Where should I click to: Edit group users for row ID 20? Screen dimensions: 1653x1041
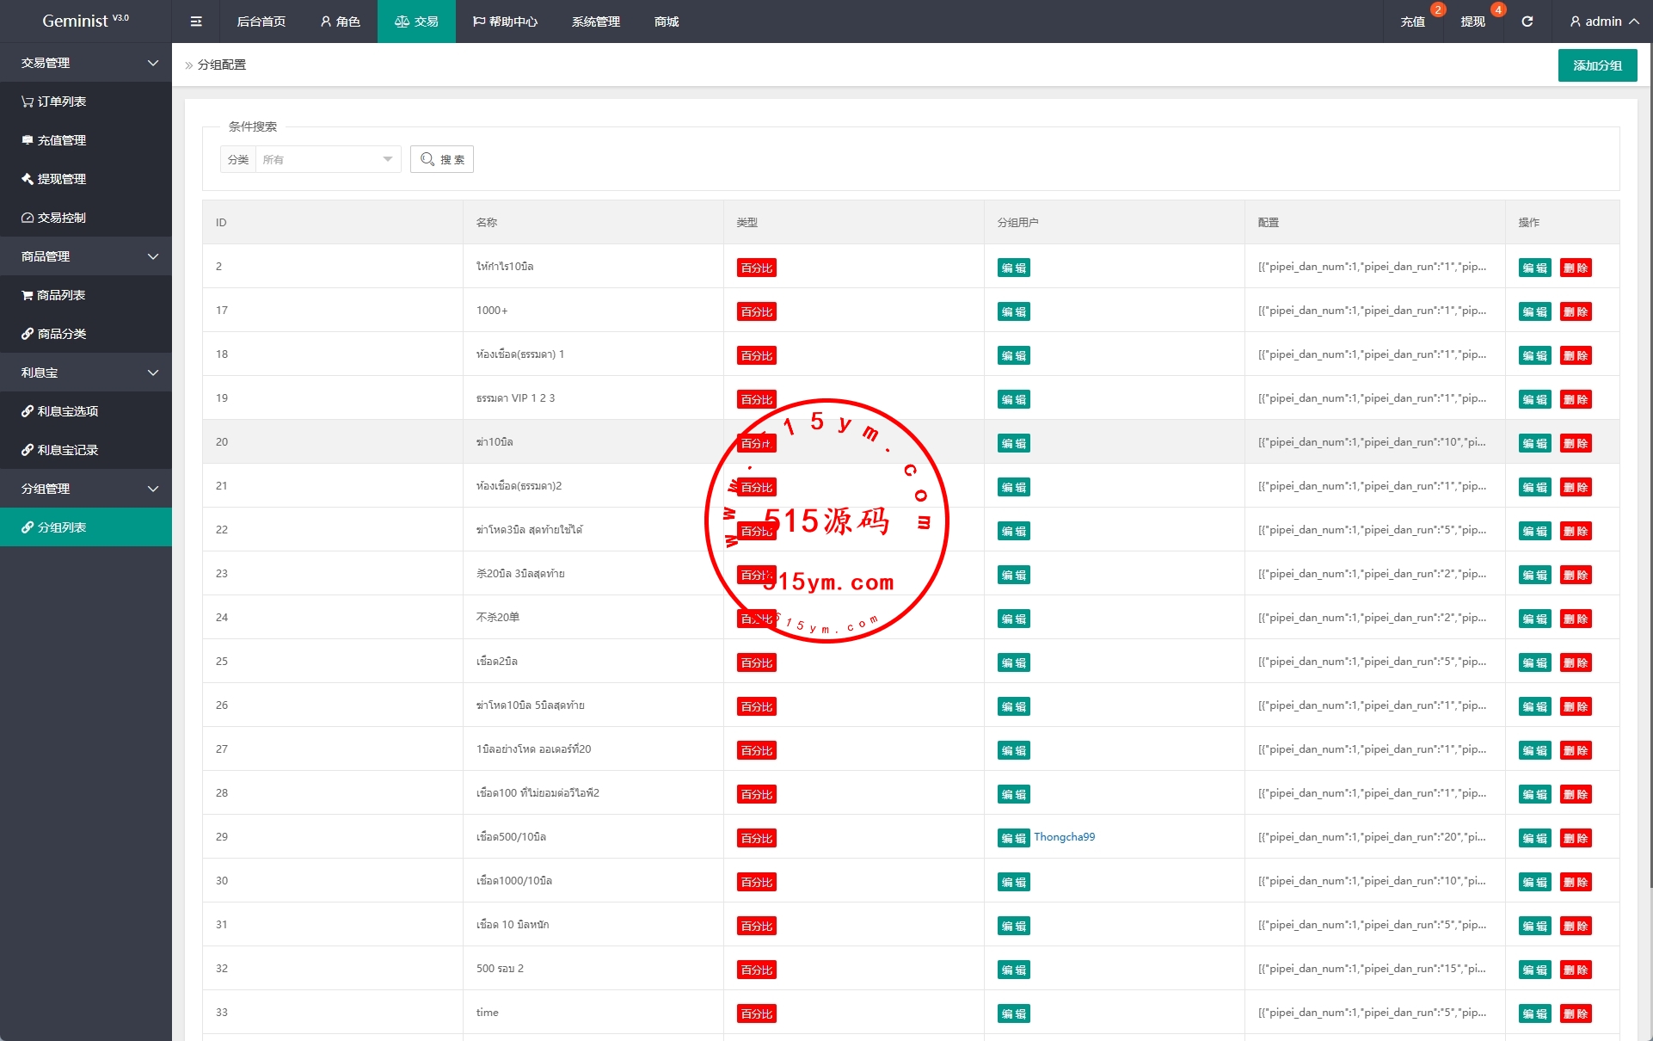(1014, 443)
